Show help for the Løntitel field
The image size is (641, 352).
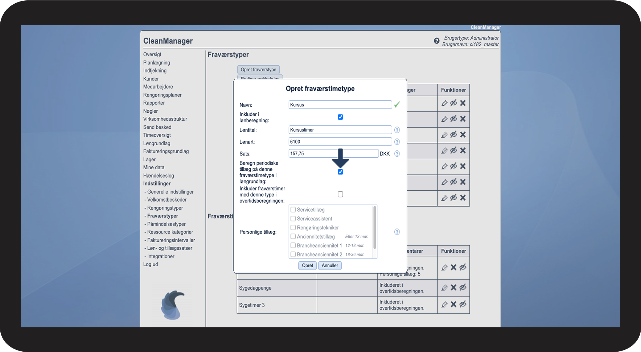pyautogui.click(x=397, y=130)
